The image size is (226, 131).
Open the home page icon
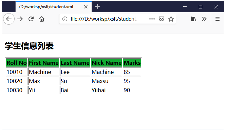click(42, 19)
